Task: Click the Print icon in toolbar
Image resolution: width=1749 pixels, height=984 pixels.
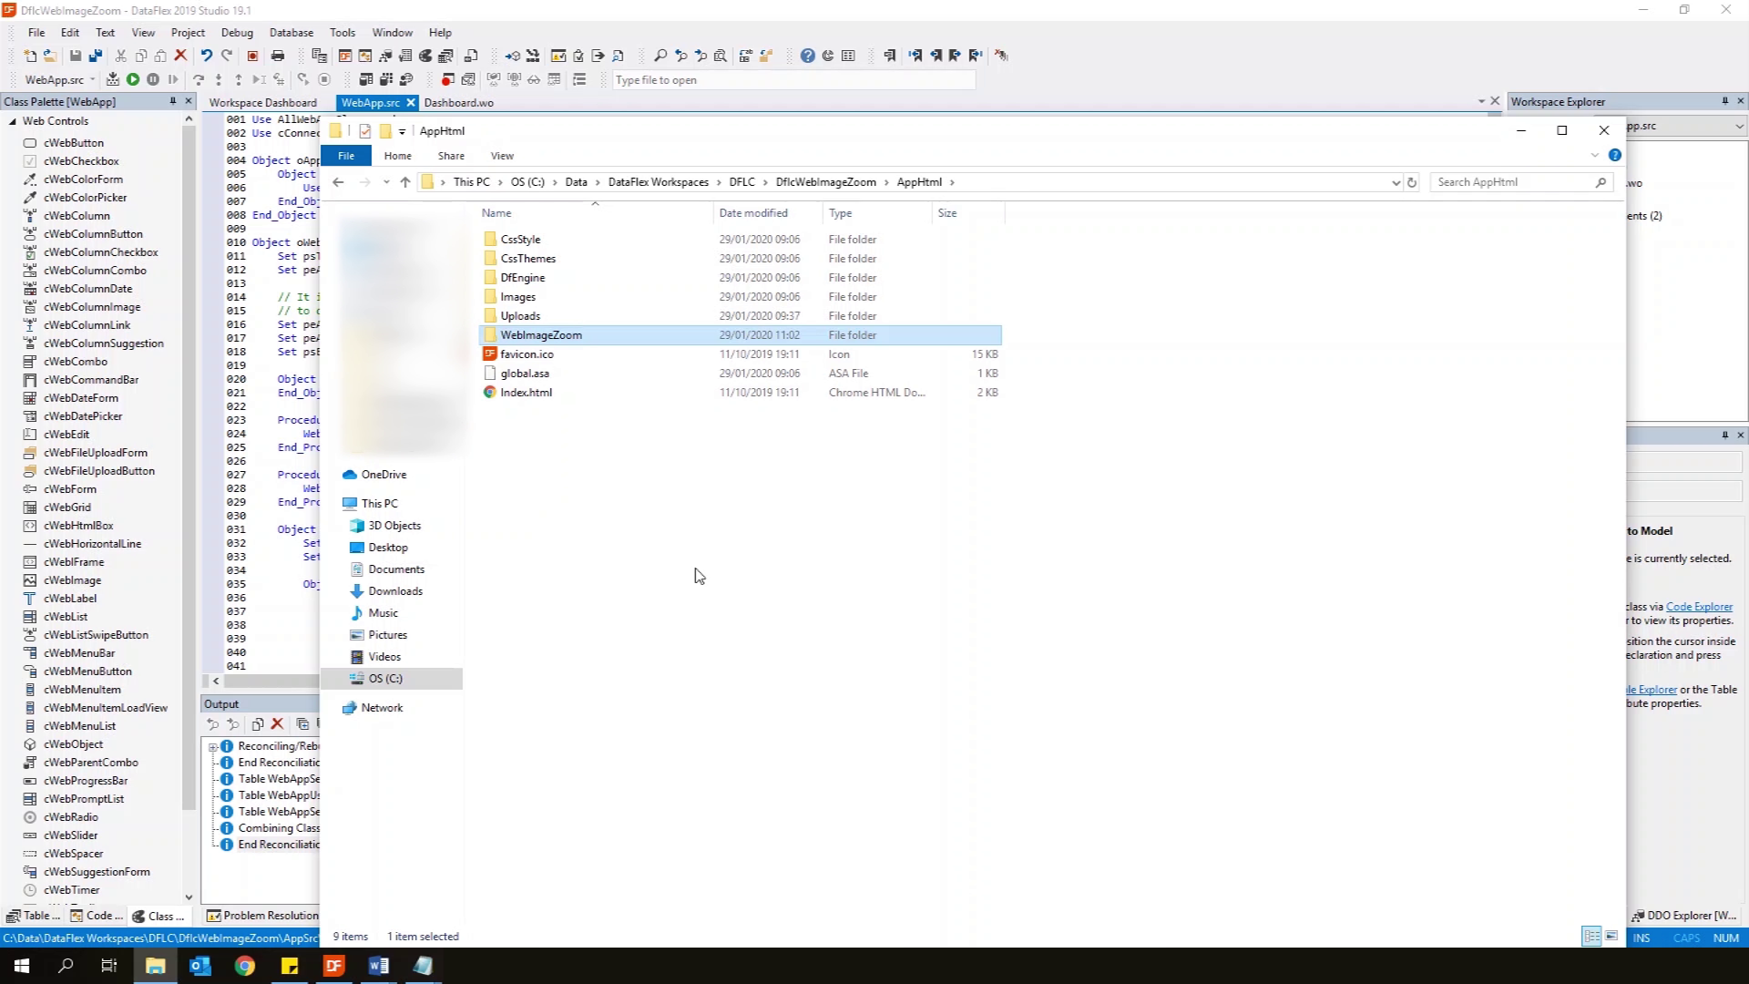Action: click(278, 56)
